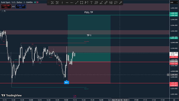The image size is (179, 101).
Task: Click the blue BUY 4,036.63 button
Action: [x=21, y=6]
